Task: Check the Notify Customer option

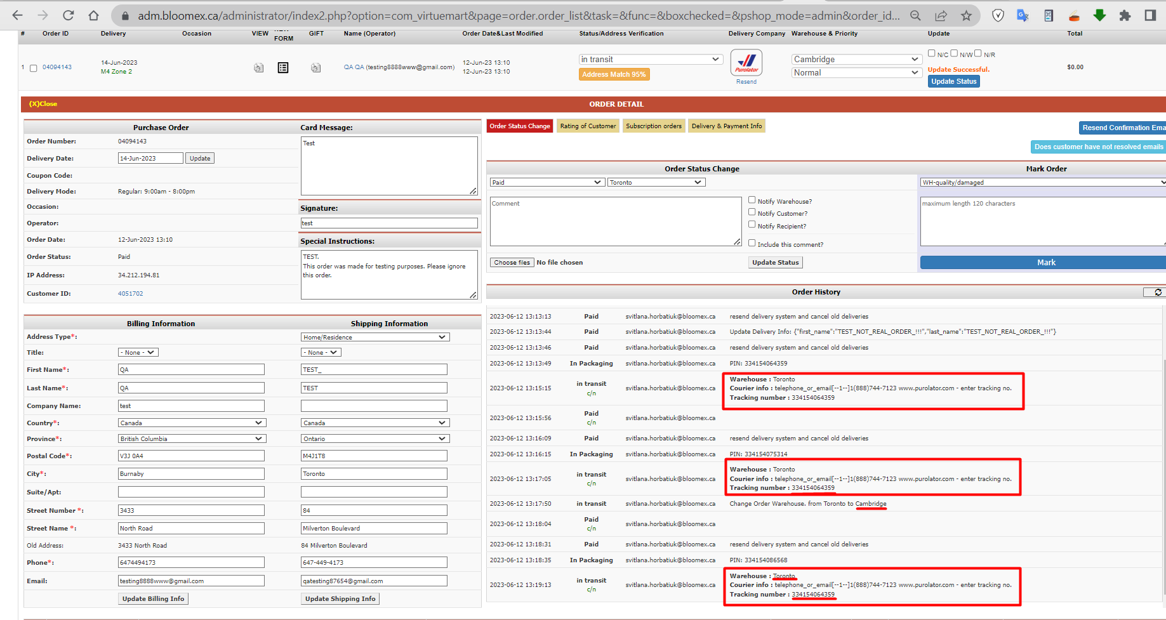Action: click(752, 212)
